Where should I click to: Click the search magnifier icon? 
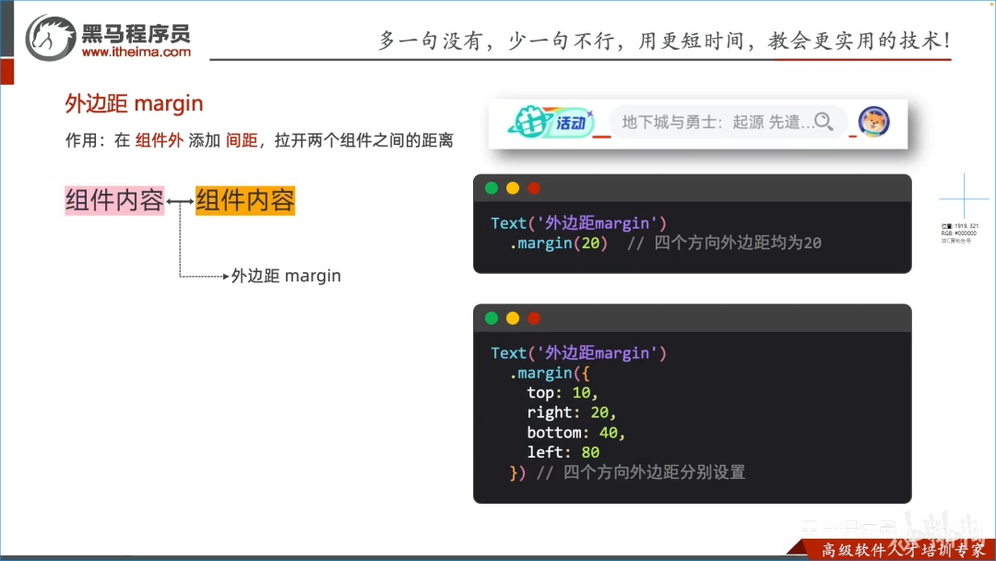click(x=824, y=122)
